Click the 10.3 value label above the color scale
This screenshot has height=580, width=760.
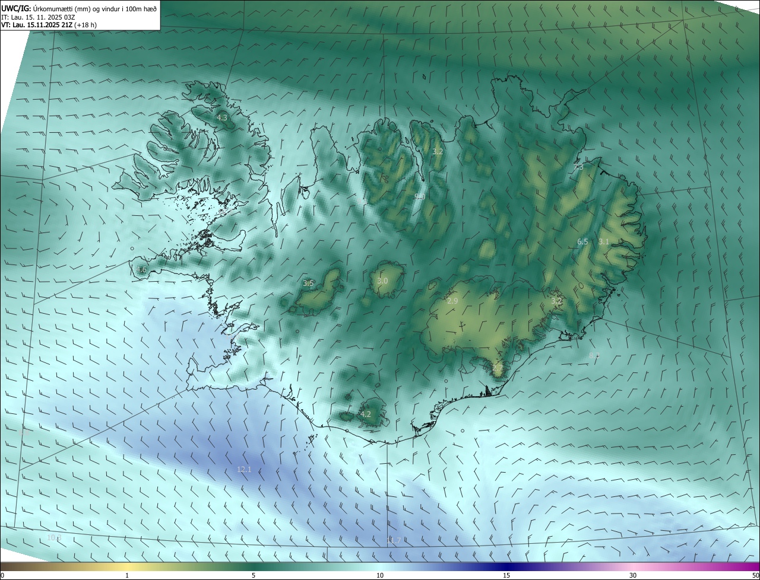tap(54, 538)
